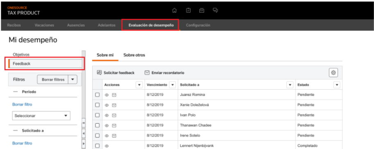Select Objetivos in the side panel
The width and height of the screenshot is (374, 149).
(x=21, y=54)
